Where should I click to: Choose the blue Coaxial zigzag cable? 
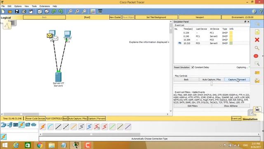(x=89, y=127)
